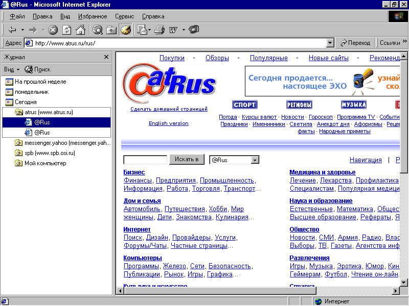Viewport: 409px width, 306px height.
Task: Click the search text field on the page
Action: pyautogui.click(x=145, y=160)
